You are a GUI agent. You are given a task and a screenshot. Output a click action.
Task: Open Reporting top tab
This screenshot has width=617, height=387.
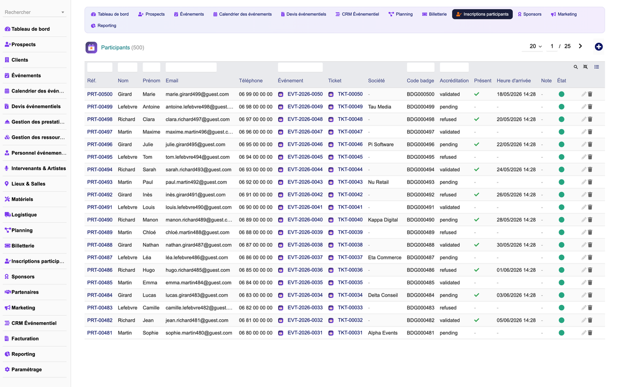(x=103, y=26)
